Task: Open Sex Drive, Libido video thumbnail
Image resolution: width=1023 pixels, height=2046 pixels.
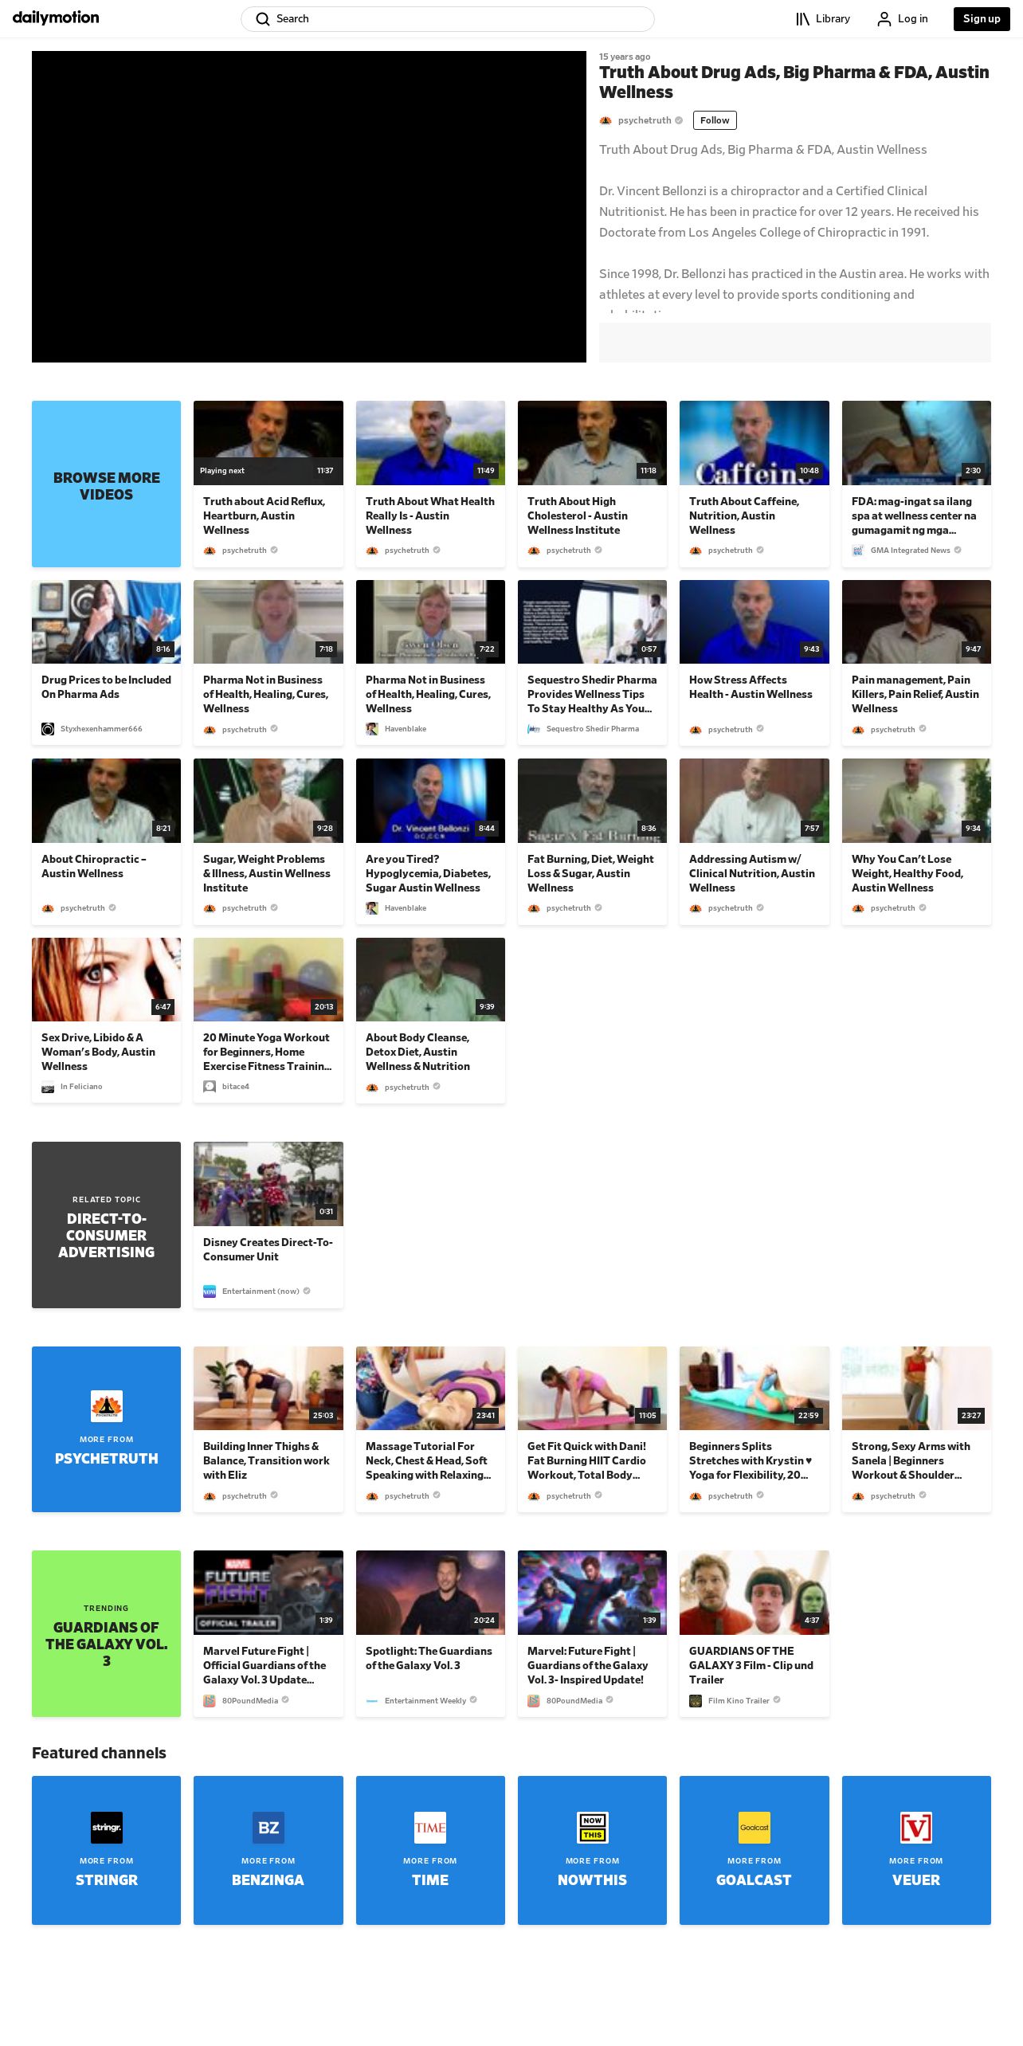Action: tap(107, 979)
